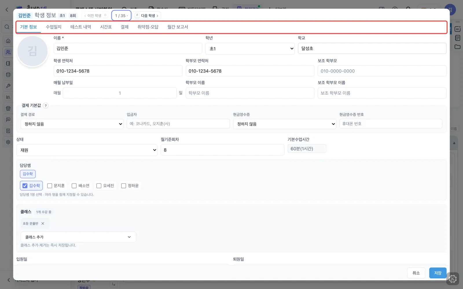Switch to the 테스트 내역 tab
The height and width of the screenshot is (289, 463).
pos(81,27)
